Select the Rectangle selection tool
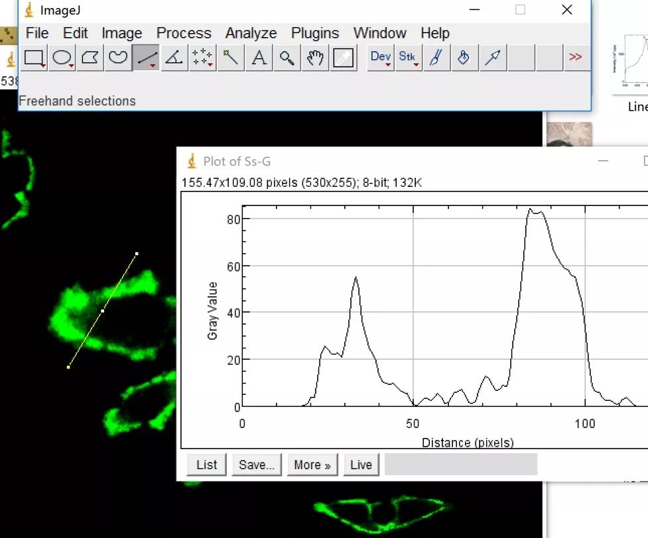 [x=34, y=58]
